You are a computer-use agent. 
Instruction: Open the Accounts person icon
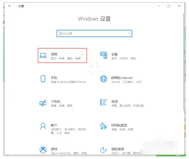pos(43,126)
